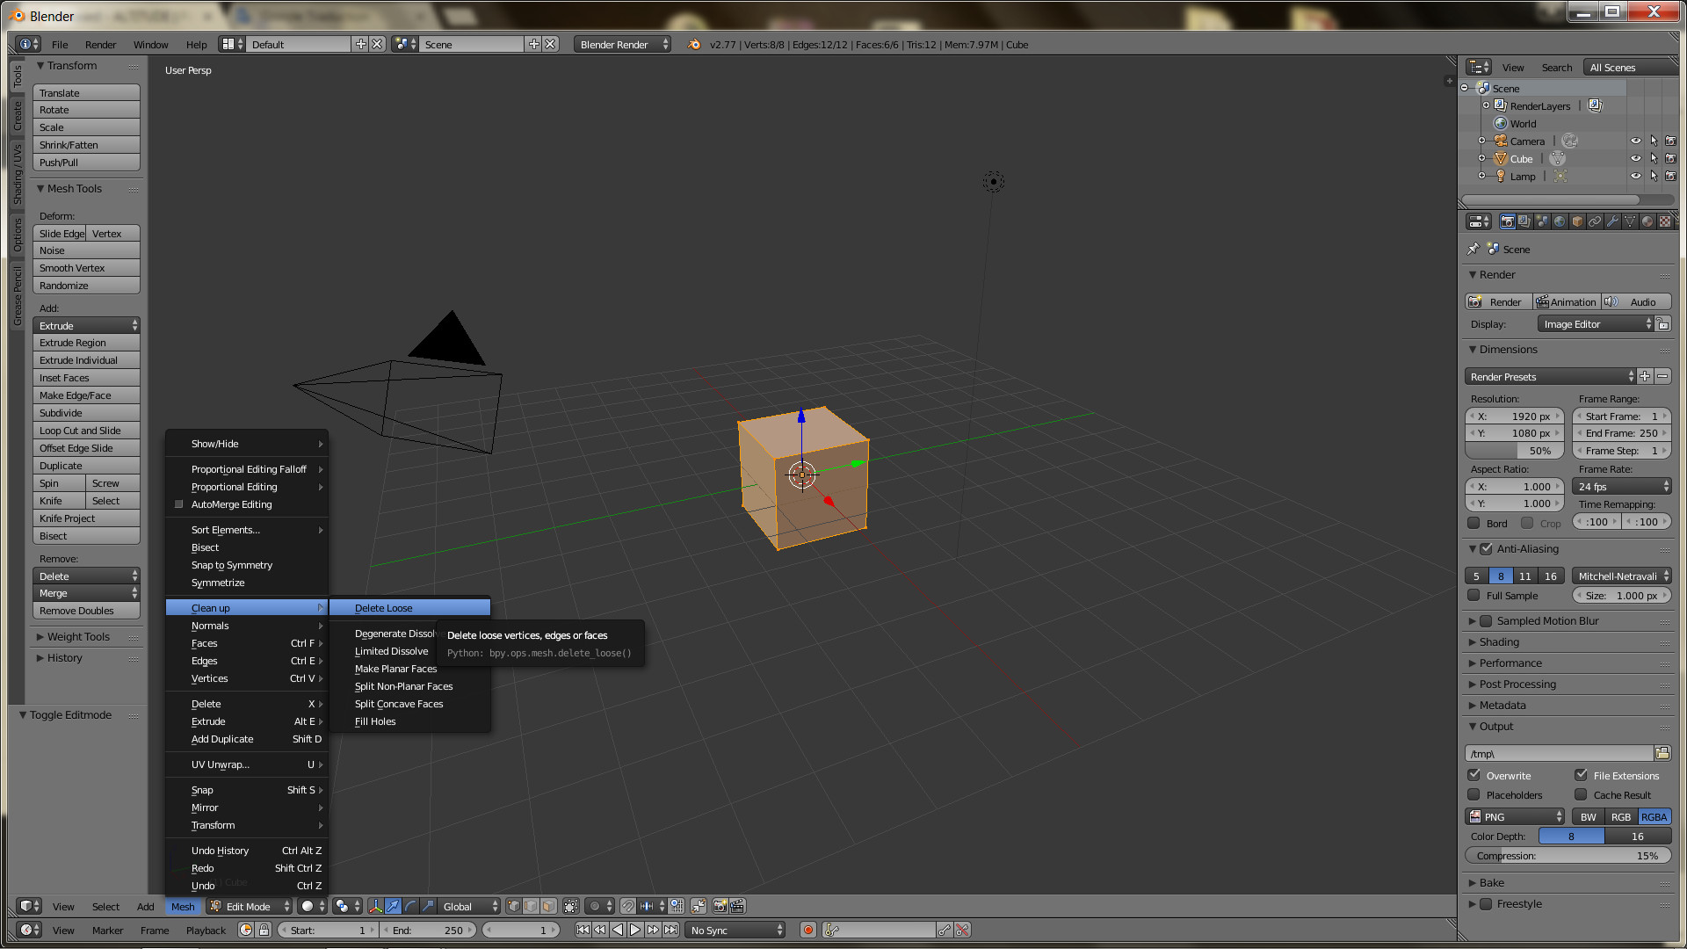Open the Modifiers wrench tab in Properties

coord(1612,221)
